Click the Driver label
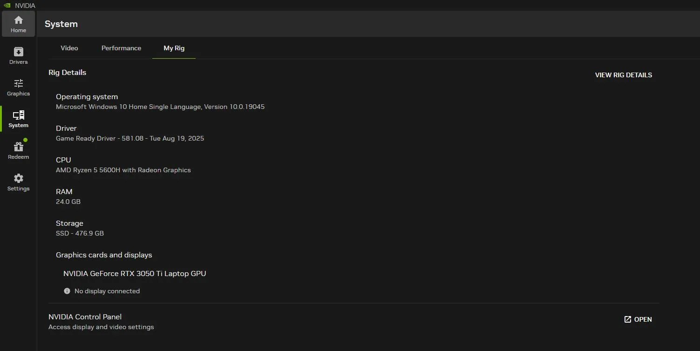700x351 pixels. 66,128
